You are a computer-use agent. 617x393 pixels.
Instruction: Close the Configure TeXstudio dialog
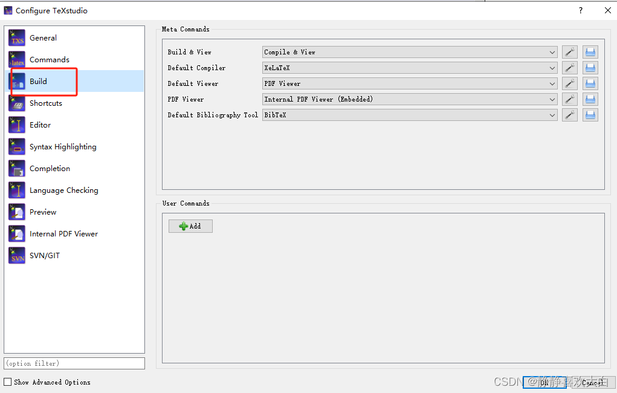tap(607, 11)
